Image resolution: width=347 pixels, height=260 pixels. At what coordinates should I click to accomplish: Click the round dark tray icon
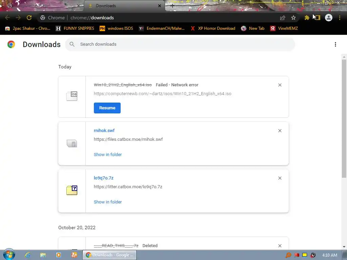pos(313,255)
